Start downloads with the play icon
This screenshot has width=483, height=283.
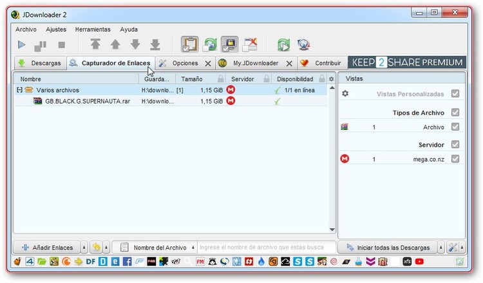coord(21,45)
